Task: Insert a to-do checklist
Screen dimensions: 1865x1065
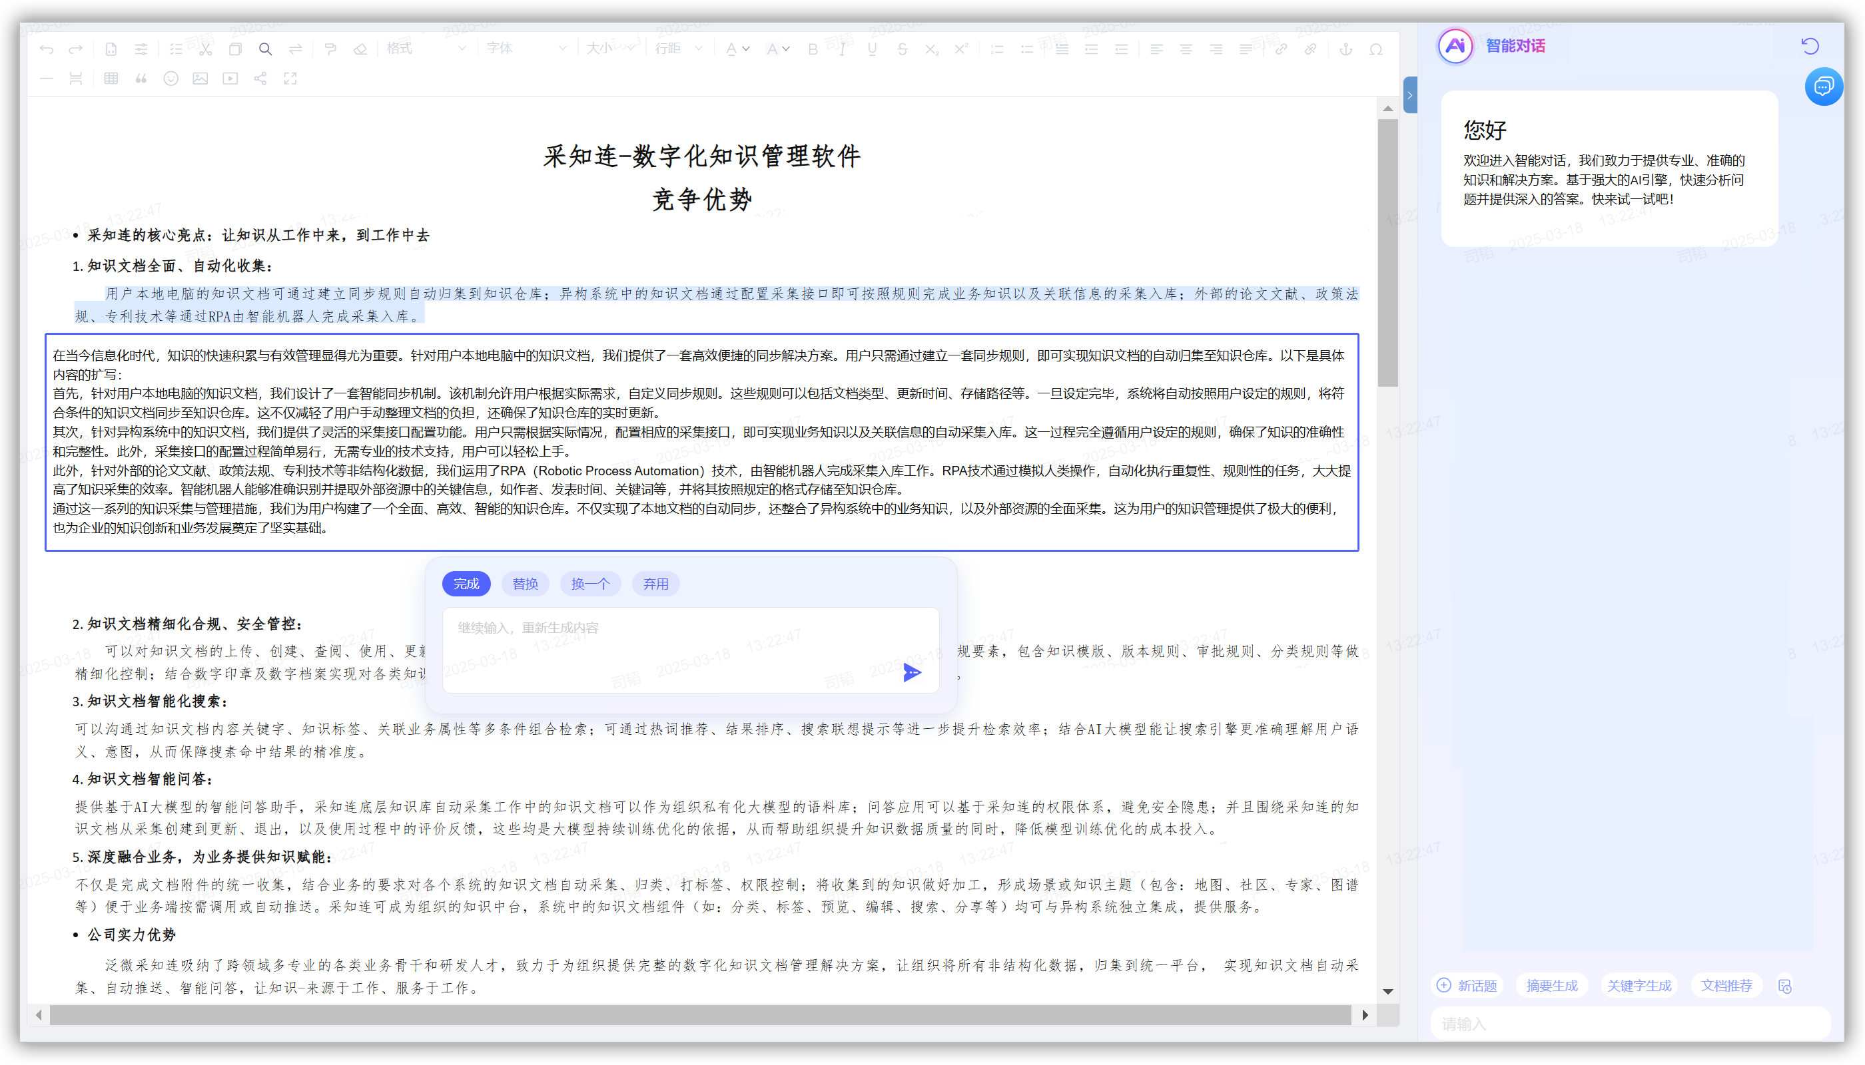Action: [x=176, y=49]
